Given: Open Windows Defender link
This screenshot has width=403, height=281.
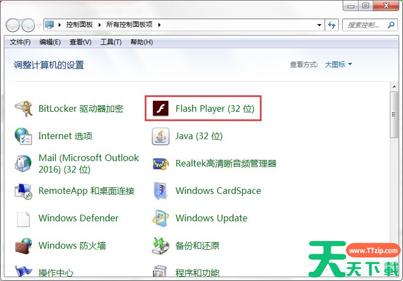Looking at the screenshot, I should pyautogui.click(x=78, y=219).
